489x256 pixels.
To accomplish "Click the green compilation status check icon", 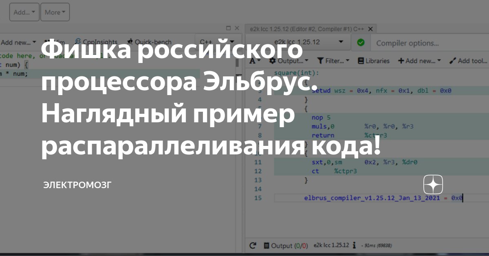I will [x=361, y=42].
